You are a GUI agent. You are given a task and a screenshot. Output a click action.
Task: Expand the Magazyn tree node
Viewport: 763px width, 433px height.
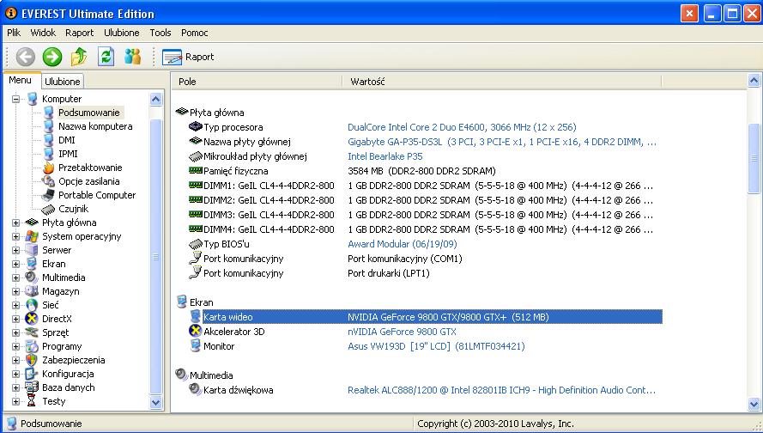pos(16,291)
